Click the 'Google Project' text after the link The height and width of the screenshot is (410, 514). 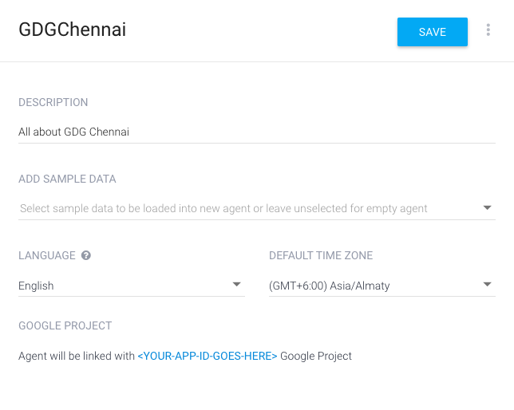[x=316, y=356]
